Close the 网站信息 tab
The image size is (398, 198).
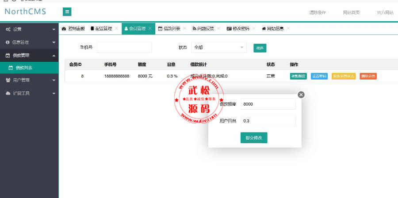[288, 29]
